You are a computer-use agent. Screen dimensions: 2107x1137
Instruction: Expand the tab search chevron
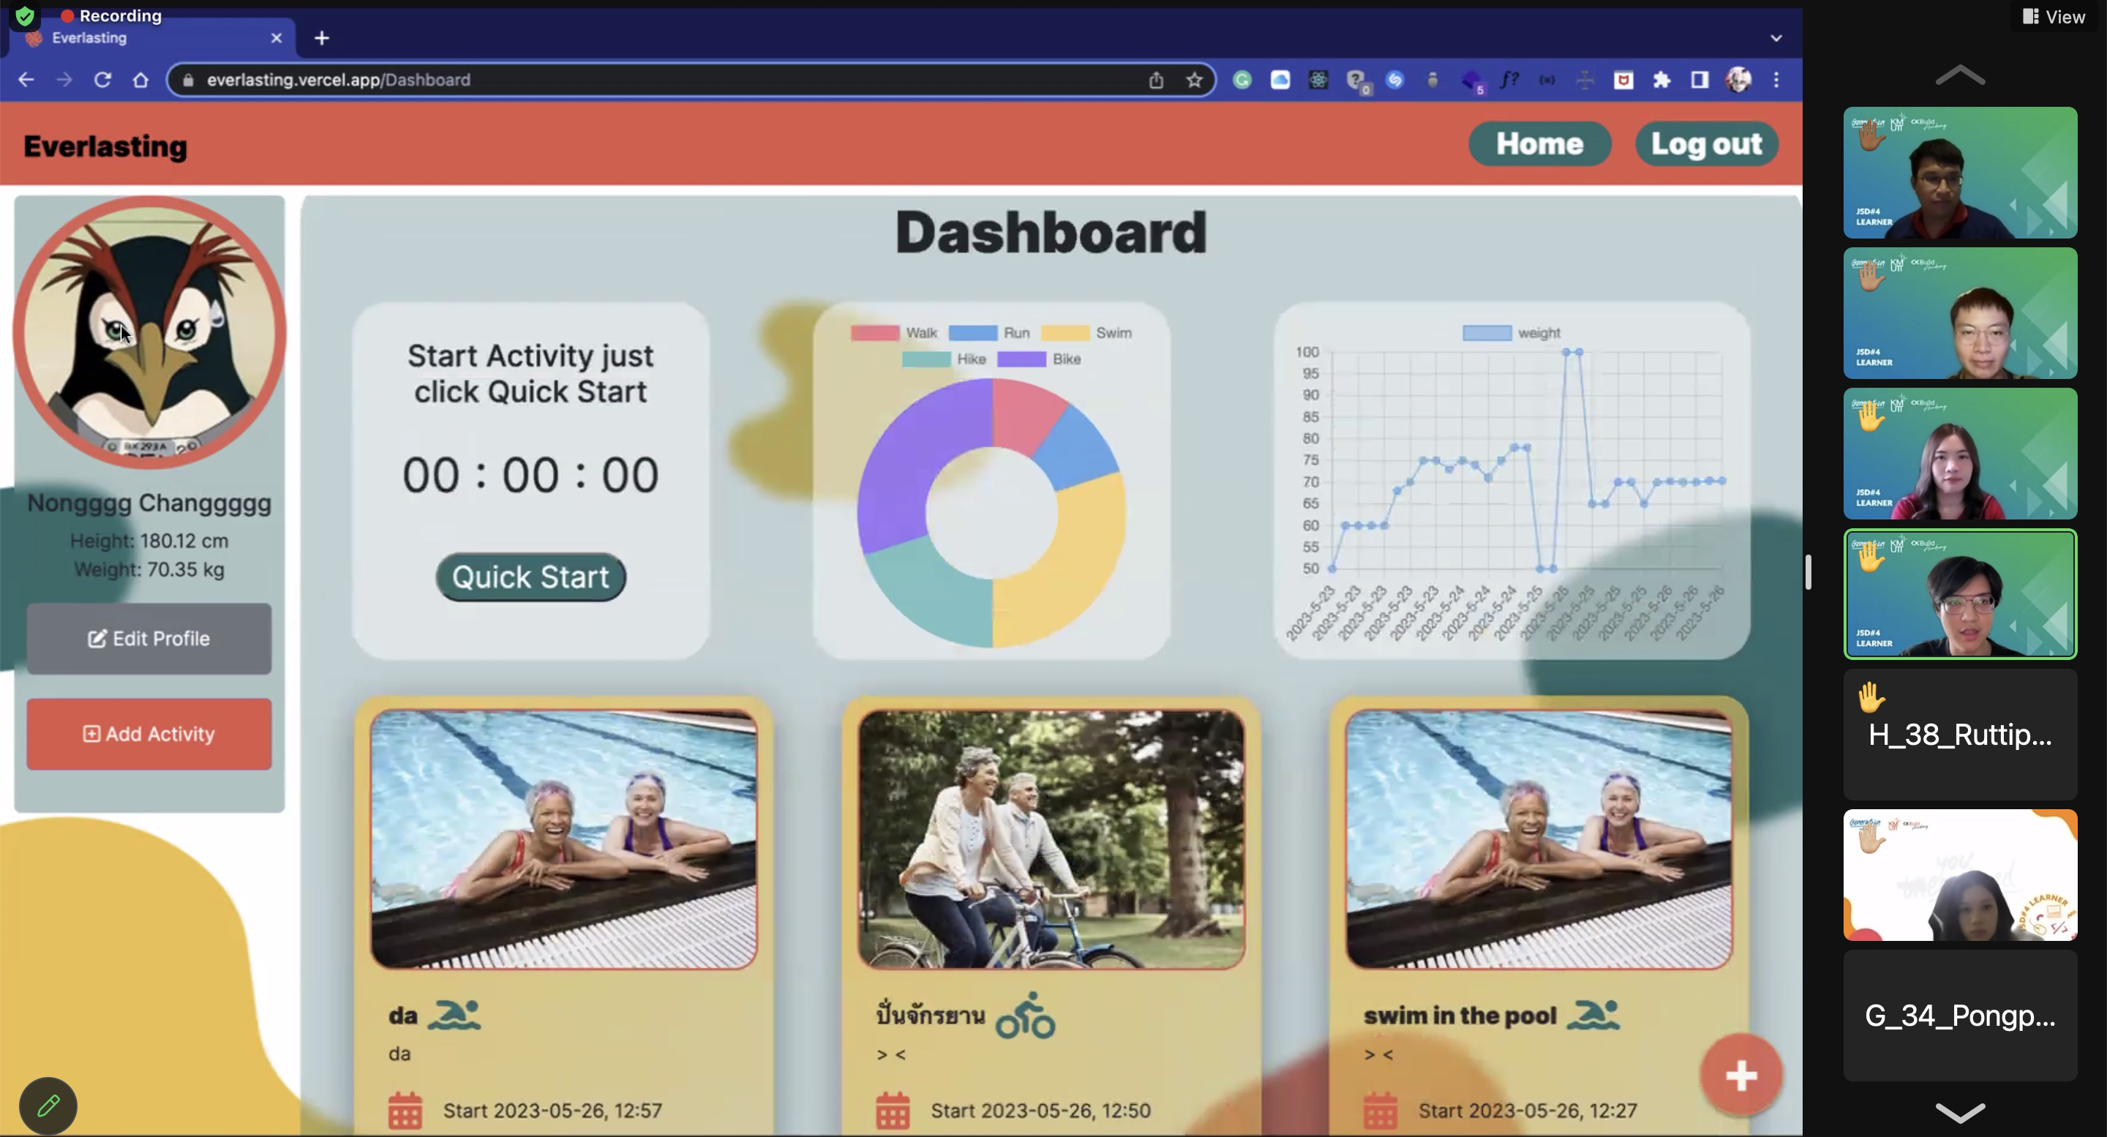(1776, 37)
